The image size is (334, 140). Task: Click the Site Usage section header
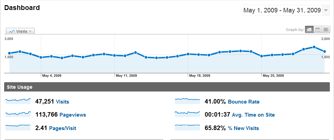pos(167,87)
